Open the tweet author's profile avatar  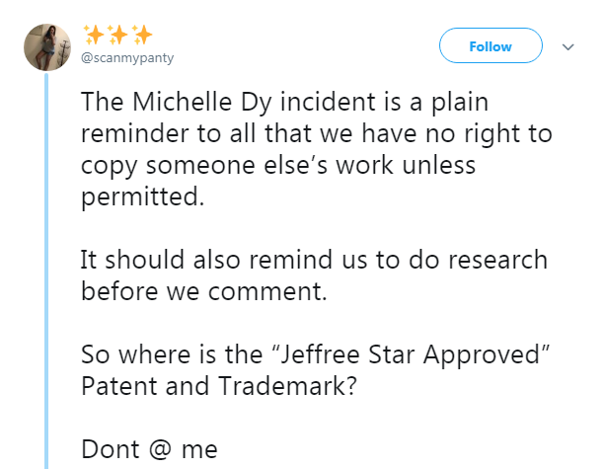point(47,47)
